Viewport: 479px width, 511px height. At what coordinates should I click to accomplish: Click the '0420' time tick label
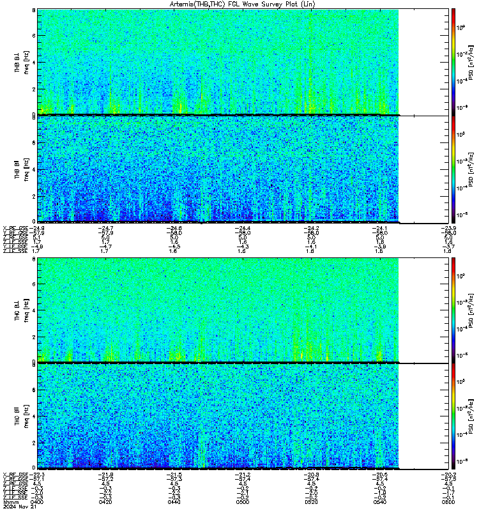[x=105, y=502]
